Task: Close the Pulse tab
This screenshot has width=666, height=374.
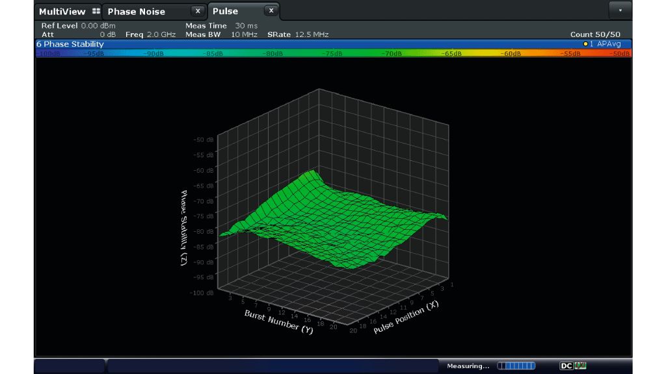Action: (x=271, y=11)
